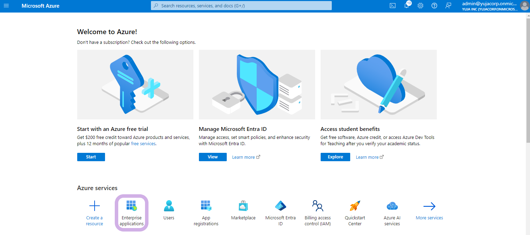Screen dimensions: 530x235
Task: Open the Settings gear in header
Action: point(420,6)
